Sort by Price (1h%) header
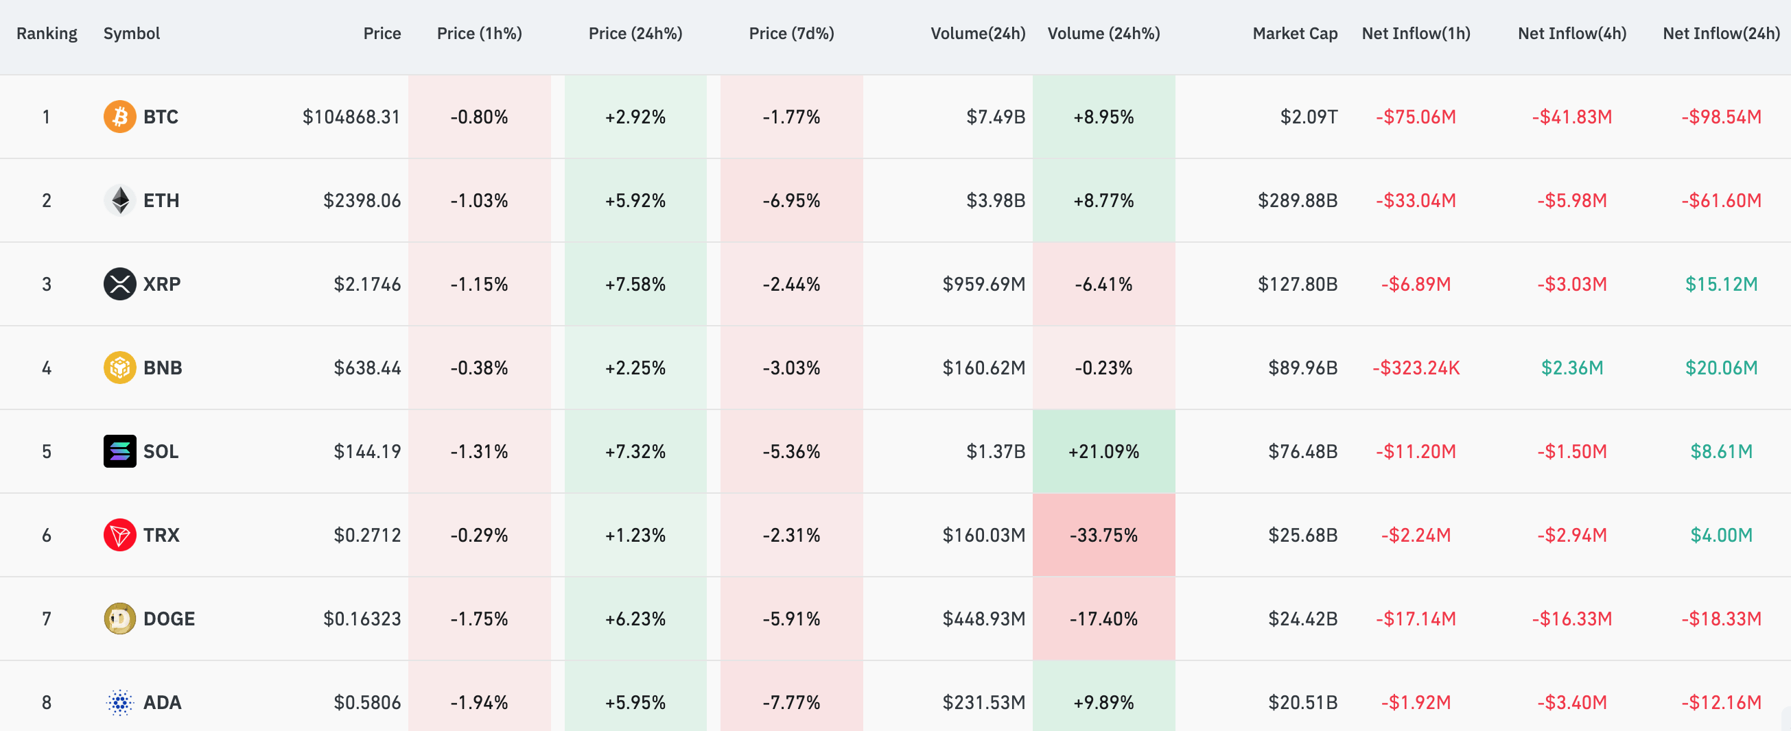 pos(479,34)
